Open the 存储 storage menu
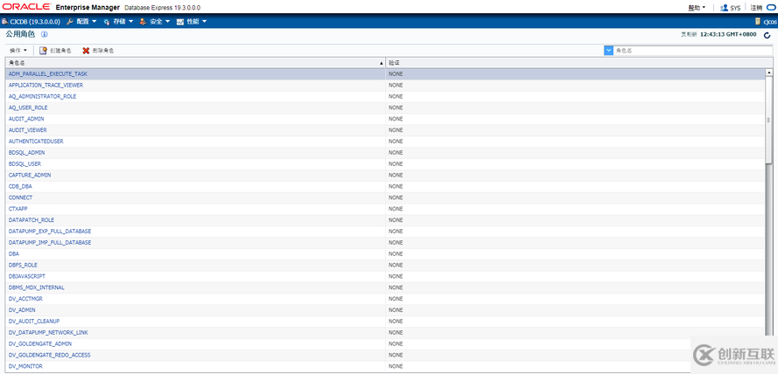The width and height of the screenshot is (778, 374). 118,21
